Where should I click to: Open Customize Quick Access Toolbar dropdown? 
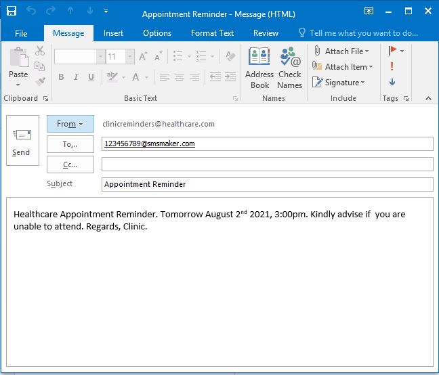coord(106,11)
